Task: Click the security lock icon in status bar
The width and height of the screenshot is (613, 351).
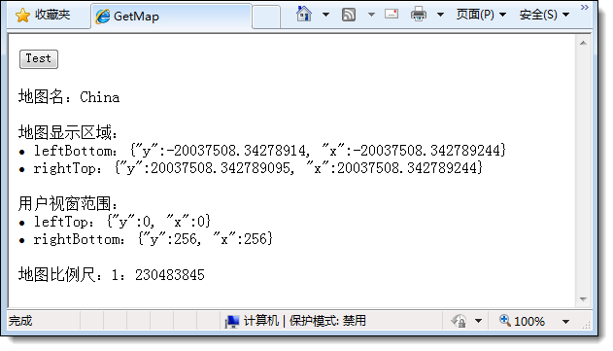Action: 459,321
